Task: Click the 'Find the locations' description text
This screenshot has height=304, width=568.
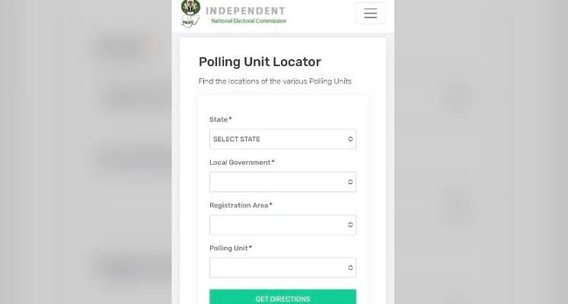Action: tap(275, 81)
